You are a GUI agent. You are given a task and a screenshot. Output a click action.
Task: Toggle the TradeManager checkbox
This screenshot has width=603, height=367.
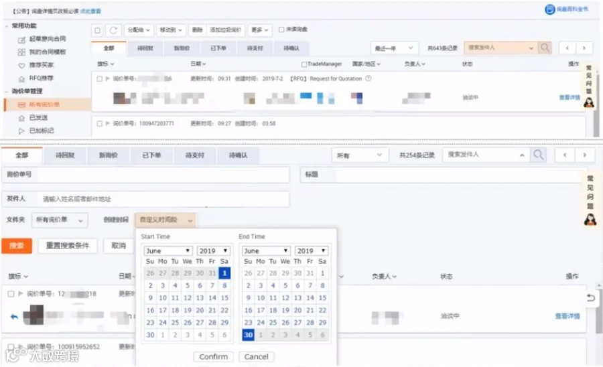(304, 64)
